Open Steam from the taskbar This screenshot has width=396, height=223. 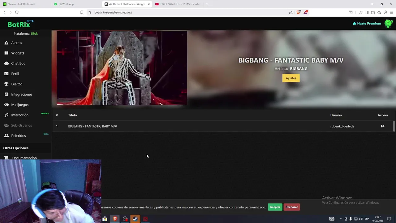coord(135,219)
